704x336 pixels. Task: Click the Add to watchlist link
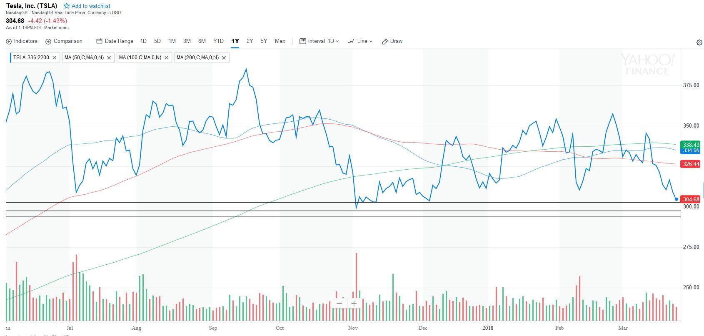pos(91,6)
